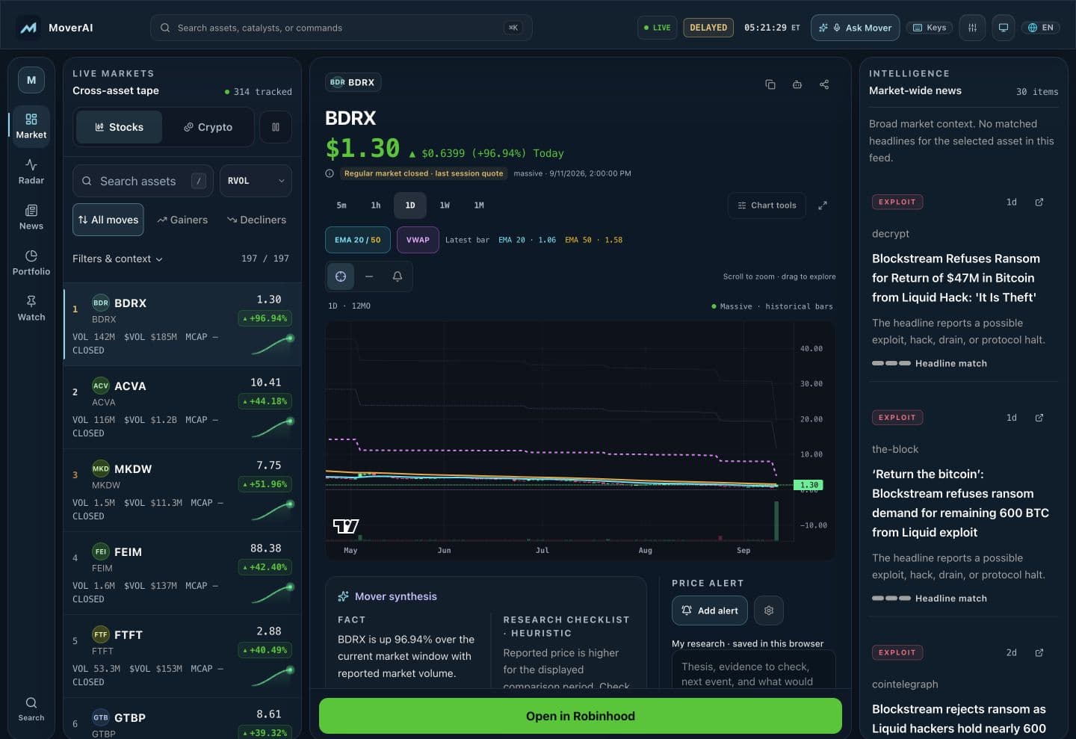This screenshot has height=739, width=1076.
Task: Open the Watch list sidebar item
Action: click(x=31, y=309)
